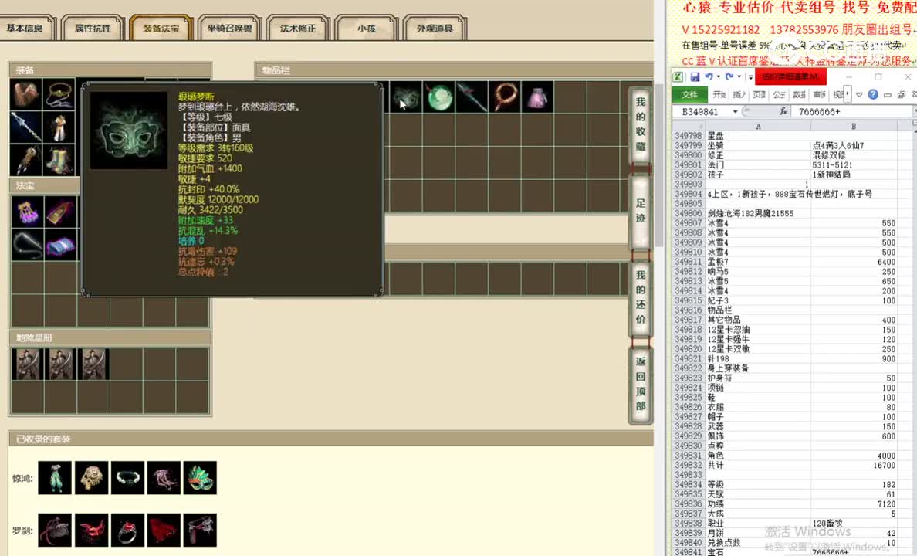Click the necklace icon in the item bar

506,97
